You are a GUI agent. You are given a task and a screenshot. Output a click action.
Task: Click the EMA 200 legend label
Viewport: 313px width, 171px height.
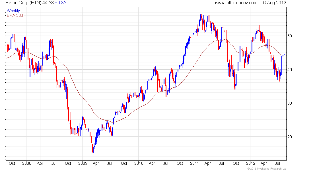pos(15,15)
